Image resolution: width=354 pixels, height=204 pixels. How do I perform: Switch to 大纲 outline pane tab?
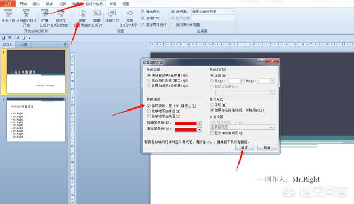click(x=23, y=44)
